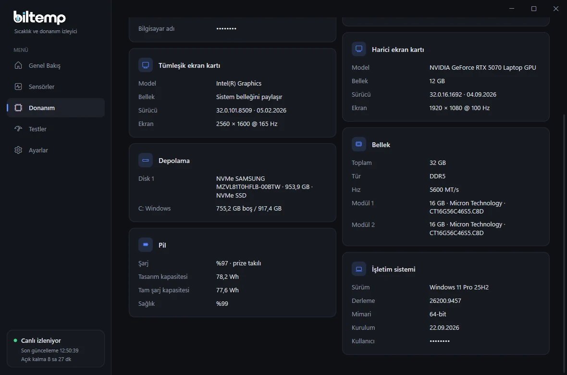Click the Genel Bakış home icon
567x375 pixels.
(x=18, y=65)
